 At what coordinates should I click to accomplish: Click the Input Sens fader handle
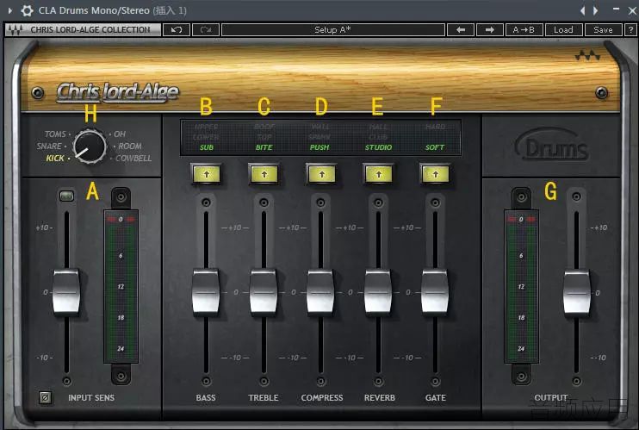[66, 292]
